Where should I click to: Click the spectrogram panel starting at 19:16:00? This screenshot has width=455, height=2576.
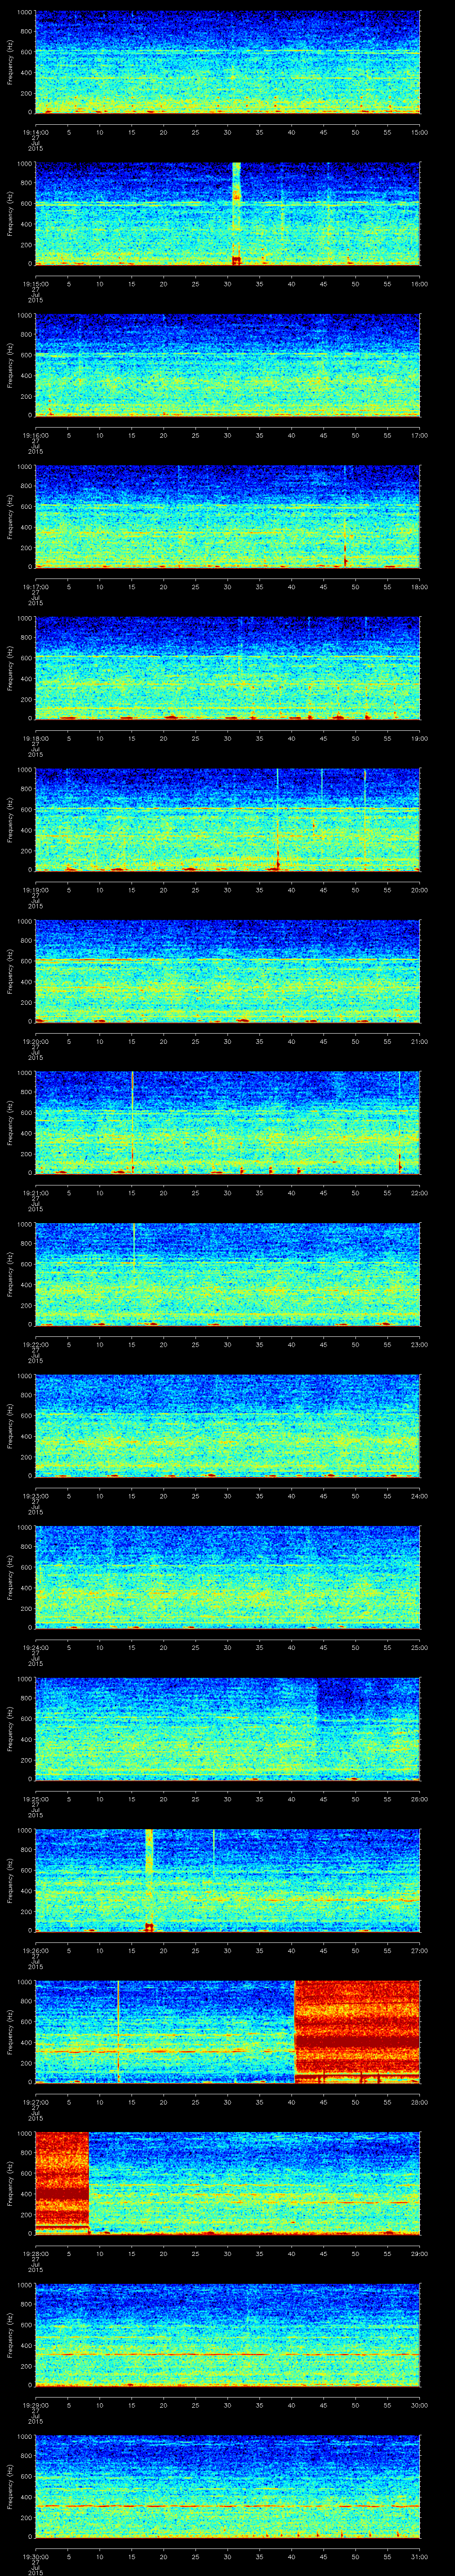click(x=227, y=365)
